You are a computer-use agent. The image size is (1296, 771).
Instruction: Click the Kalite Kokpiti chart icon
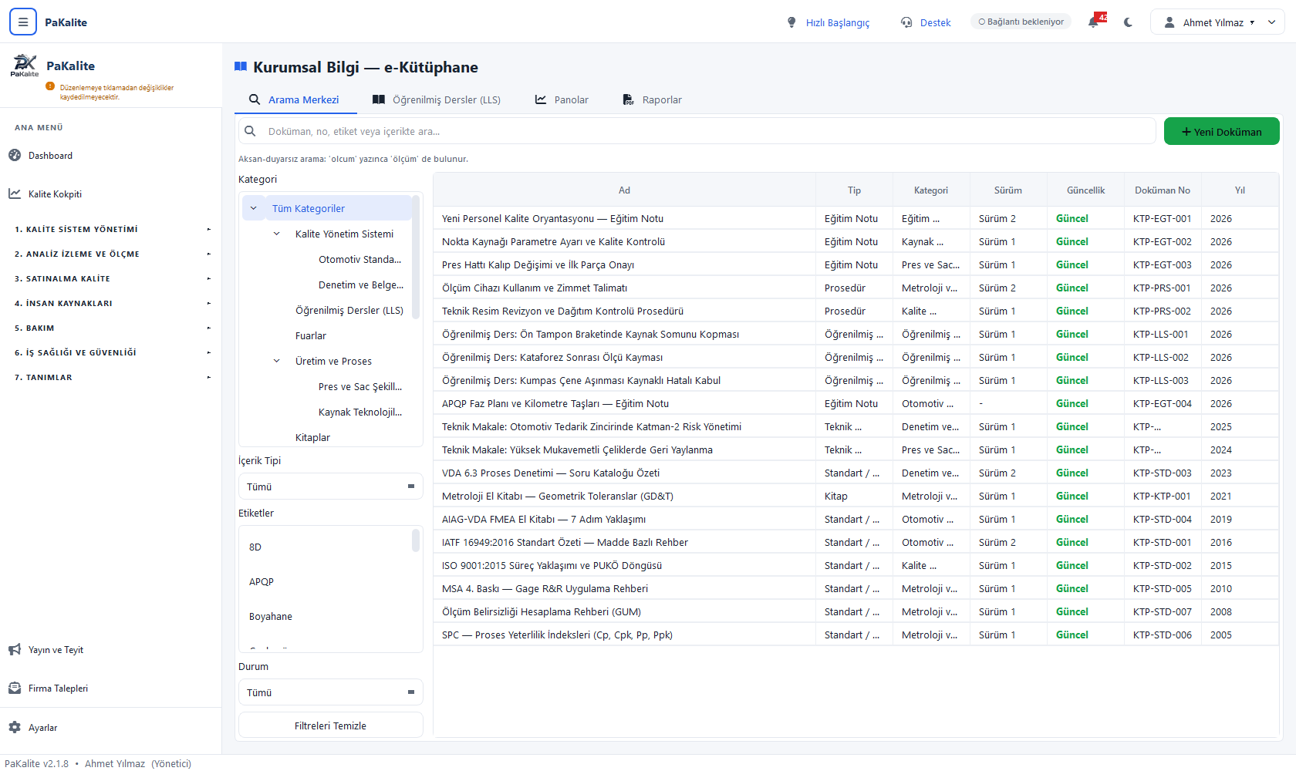click(x=15, y=194)
